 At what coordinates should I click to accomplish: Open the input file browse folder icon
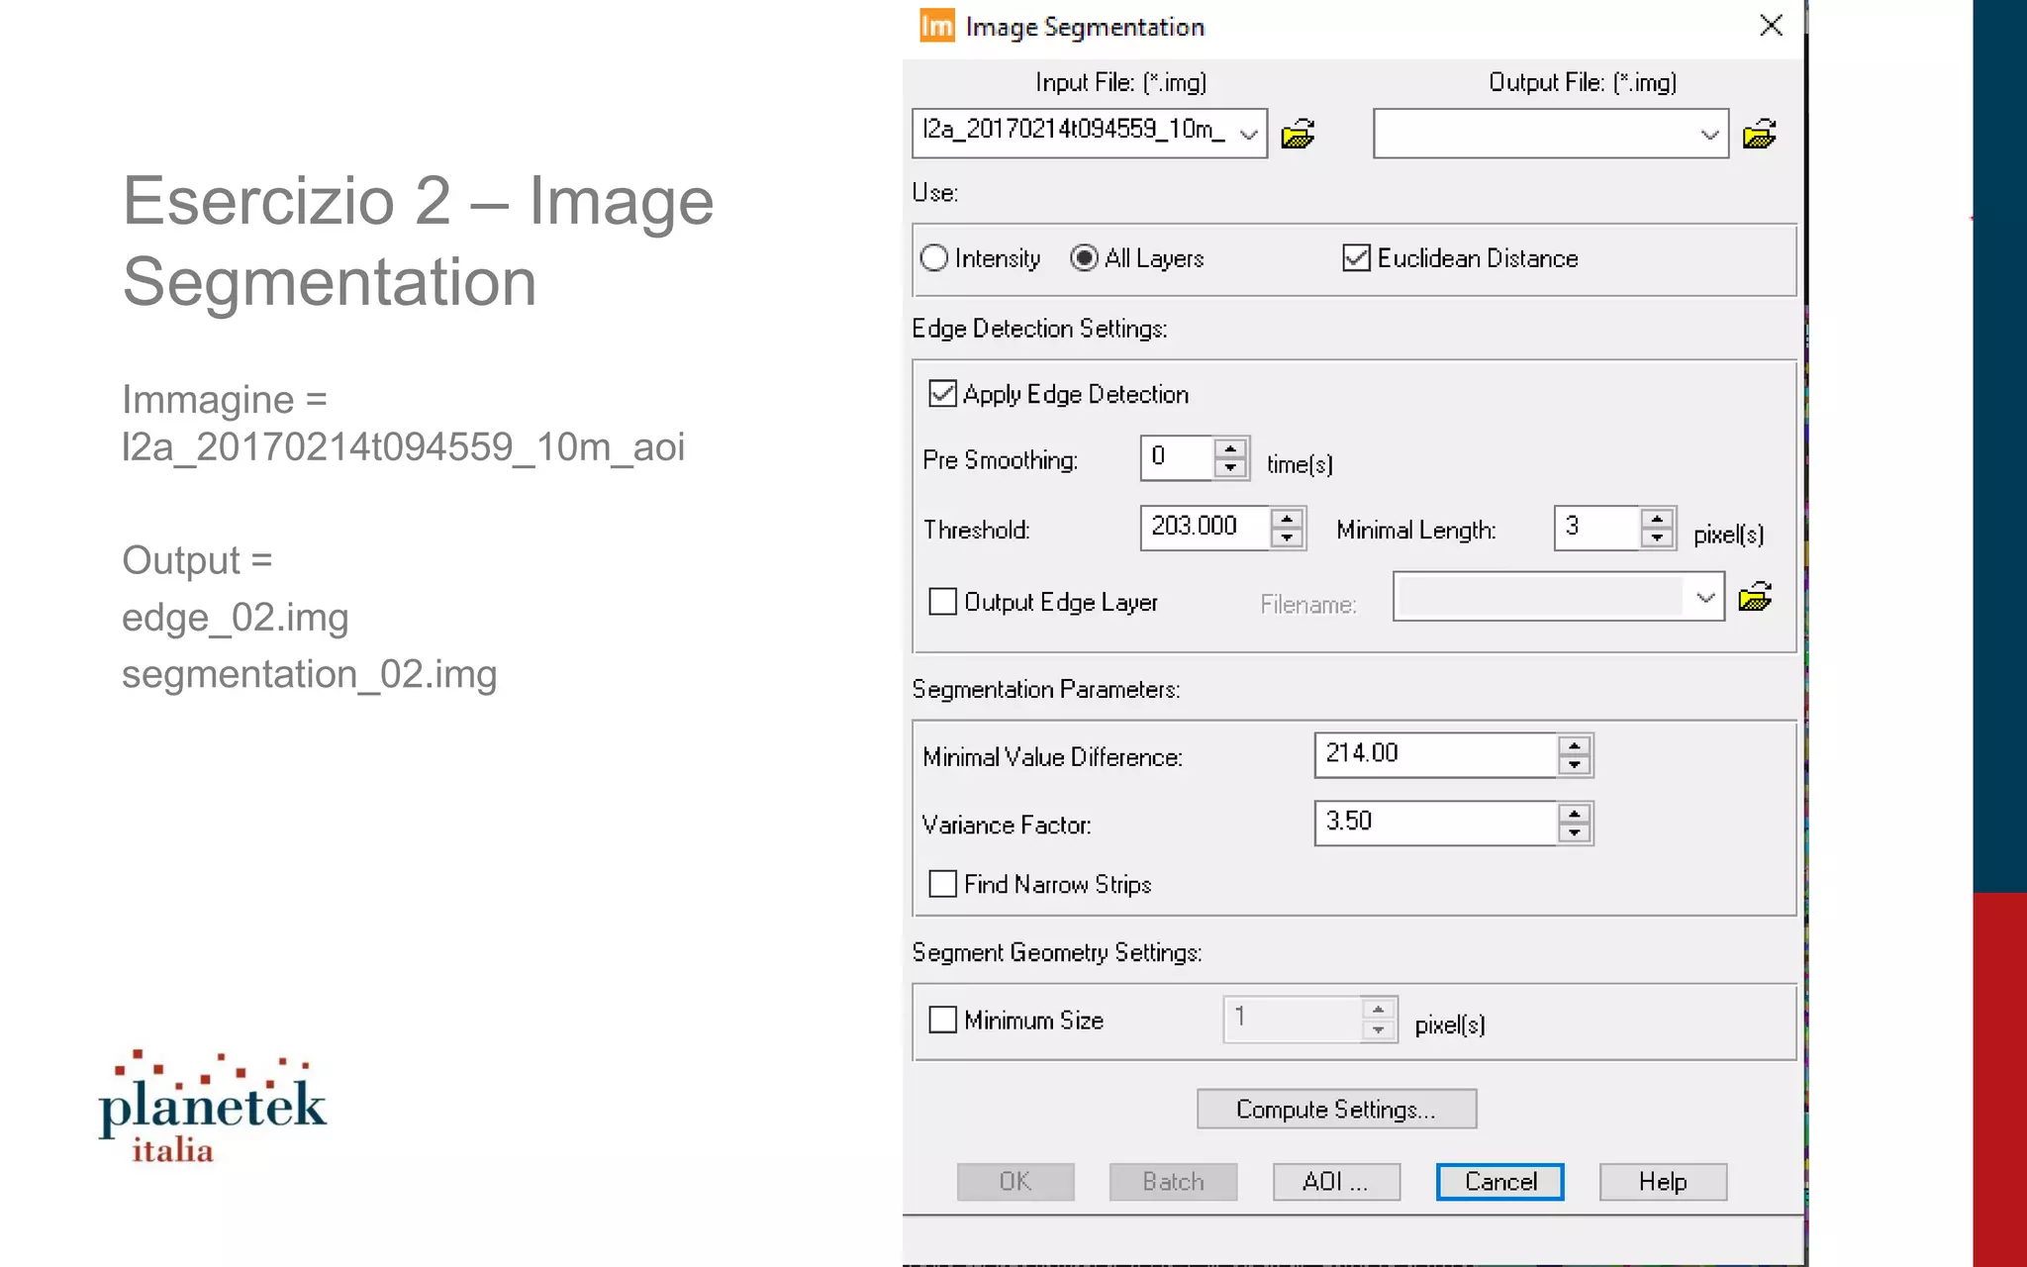[1298, 134]
